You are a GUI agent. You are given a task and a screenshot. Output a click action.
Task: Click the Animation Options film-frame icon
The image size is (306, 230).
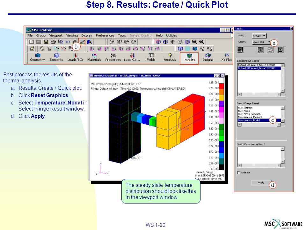coord(280,50)
